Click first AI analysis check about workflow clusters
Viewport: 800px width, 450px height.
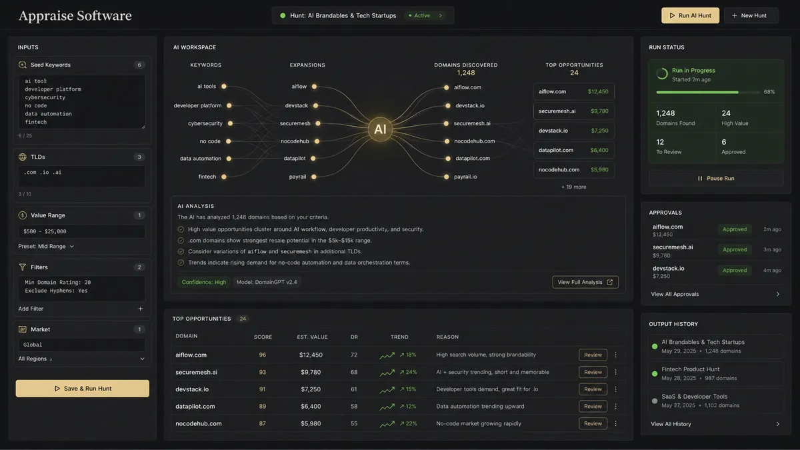[181, 229]
